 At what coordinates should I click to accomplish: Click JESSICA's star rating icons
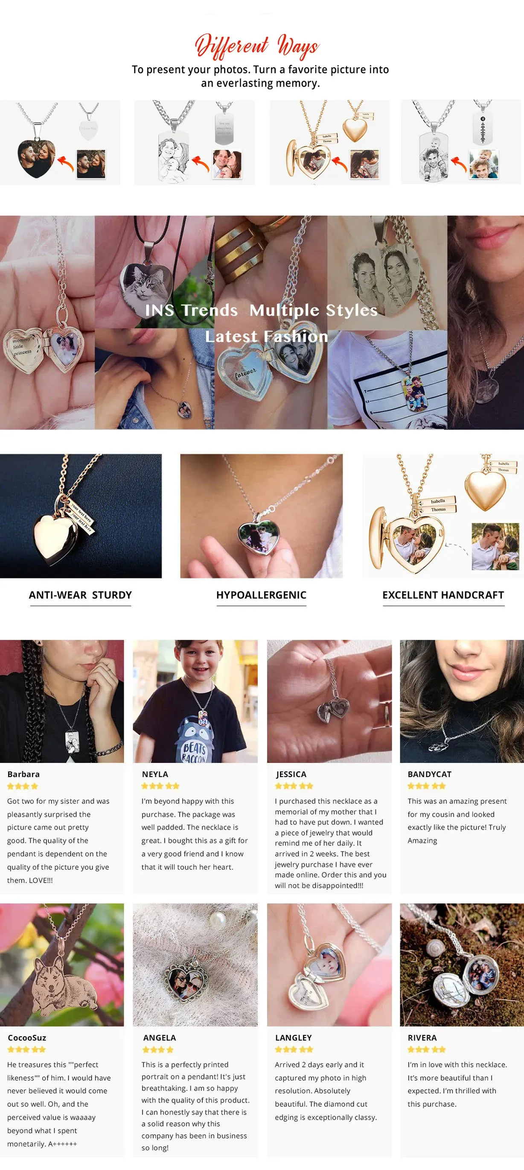point(294,786)
